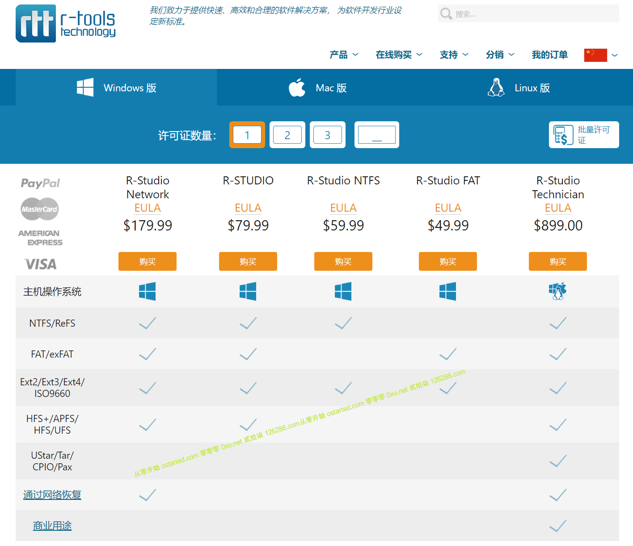633x546 pixels.
Task: Expand the 支持 menu chevron
Action: (x=465, y=55)
